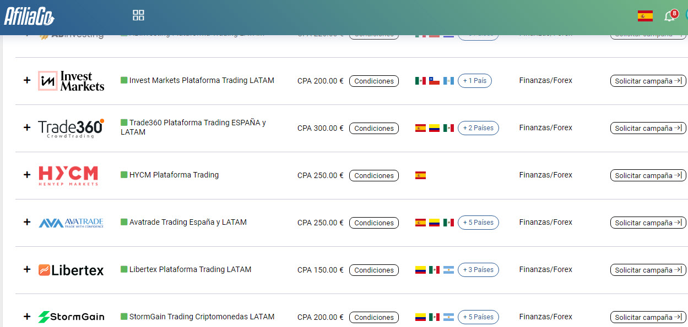The height and width of the screenshot is (327, 688).
Task: Open the grid apps menu icon
Action: [138, 15]
